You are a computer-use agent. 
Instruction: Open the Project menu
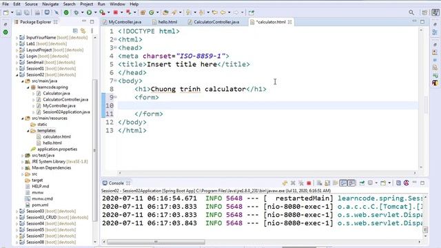(x=86, y=4)
